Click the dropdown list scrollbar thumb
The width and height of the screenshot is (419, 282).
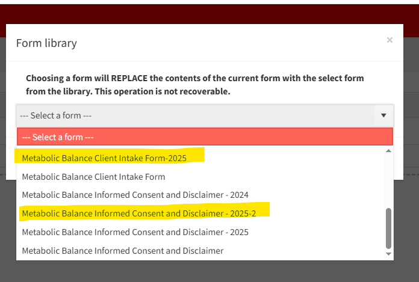click(x=388, y=228)
